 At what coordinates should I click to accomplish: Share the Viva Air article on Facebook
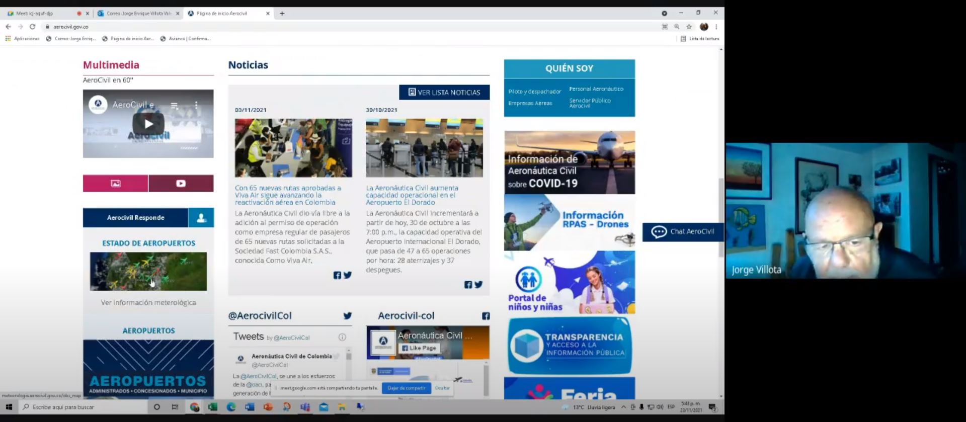click(337, 275)
